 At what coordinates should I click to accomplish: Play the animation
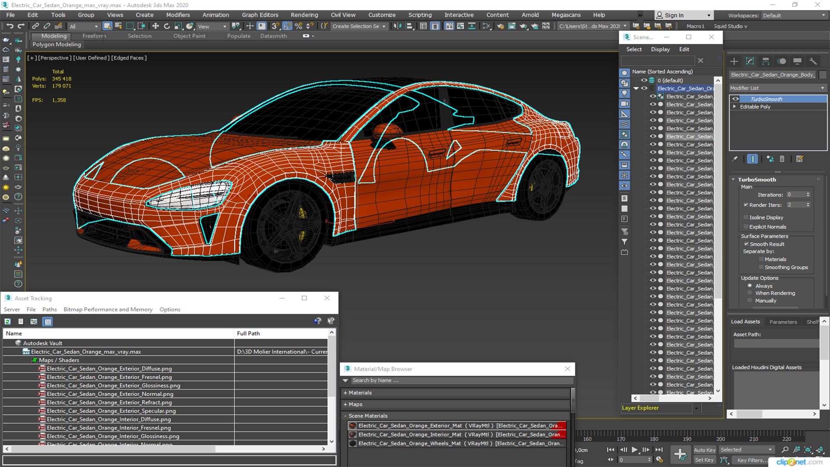634,450
